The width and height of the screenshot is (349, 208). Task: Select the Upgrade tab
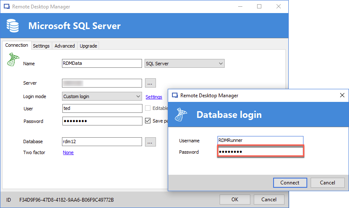click(x=88, y=46)
